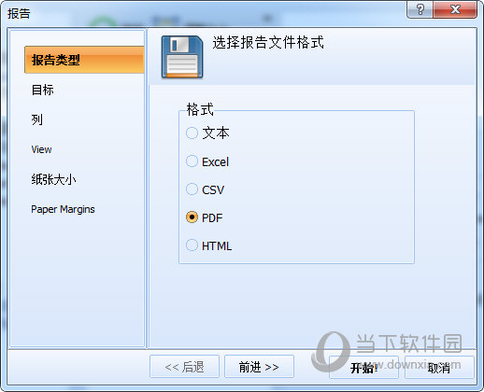Open the Paper Margins step

point(63,209)
